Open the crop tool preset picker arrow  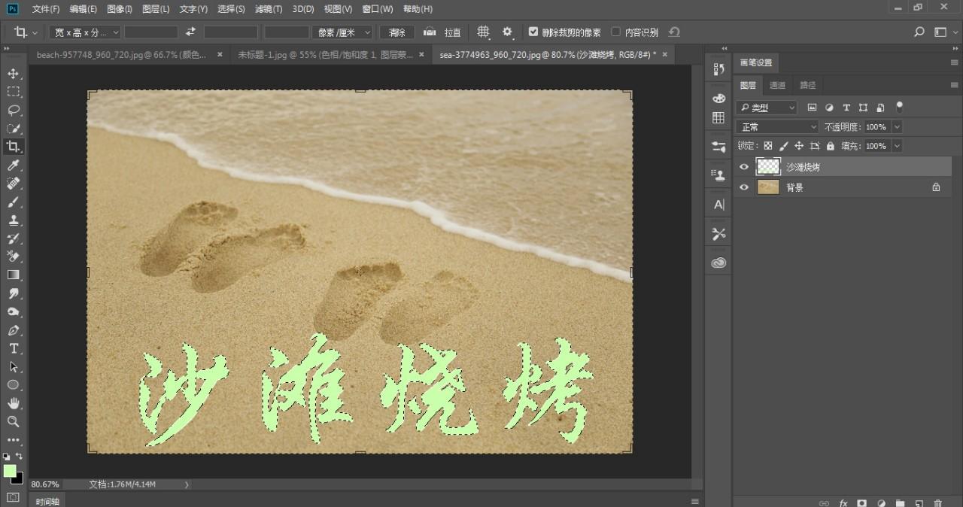pos(35,33)
